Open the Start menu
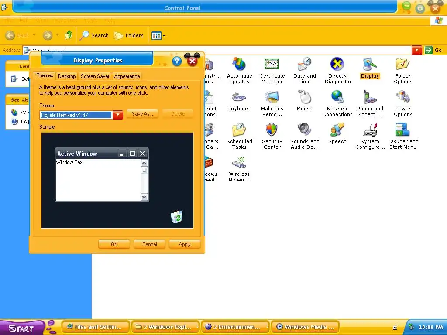 click(21, 328)
